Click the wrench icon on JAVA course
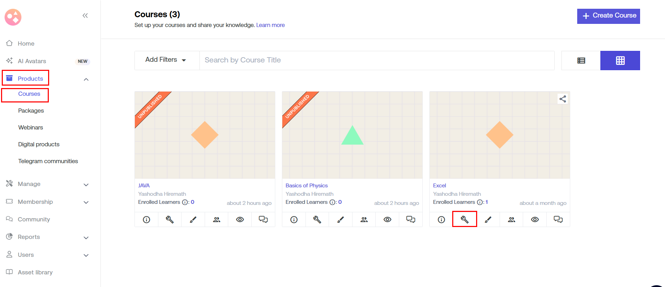Screen dimensions: 665x287 tap(170, 219)
